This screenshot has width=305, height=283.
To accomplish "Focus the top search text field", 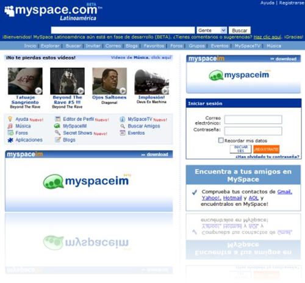I will coord(123,30).
